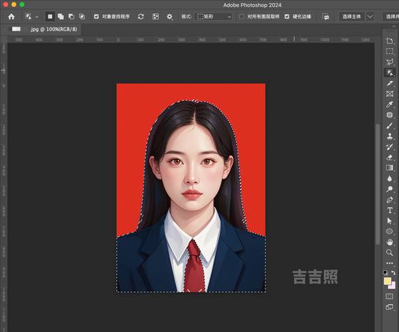Choose Intersect with Selection mode
This screenshot has width=399, height=332.
[x=82, y=17]
